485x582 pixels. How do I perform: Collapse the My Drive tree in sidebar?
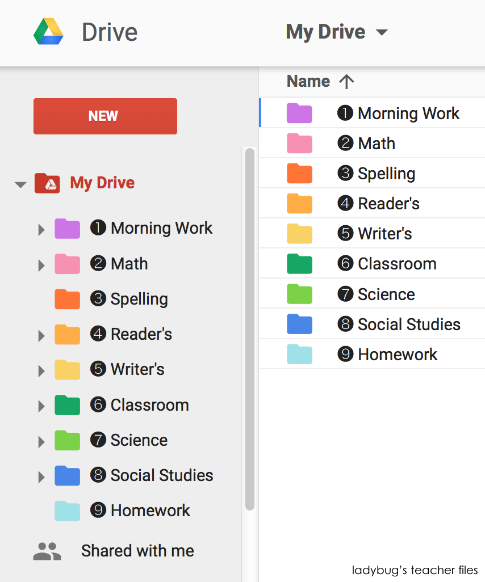20,183
